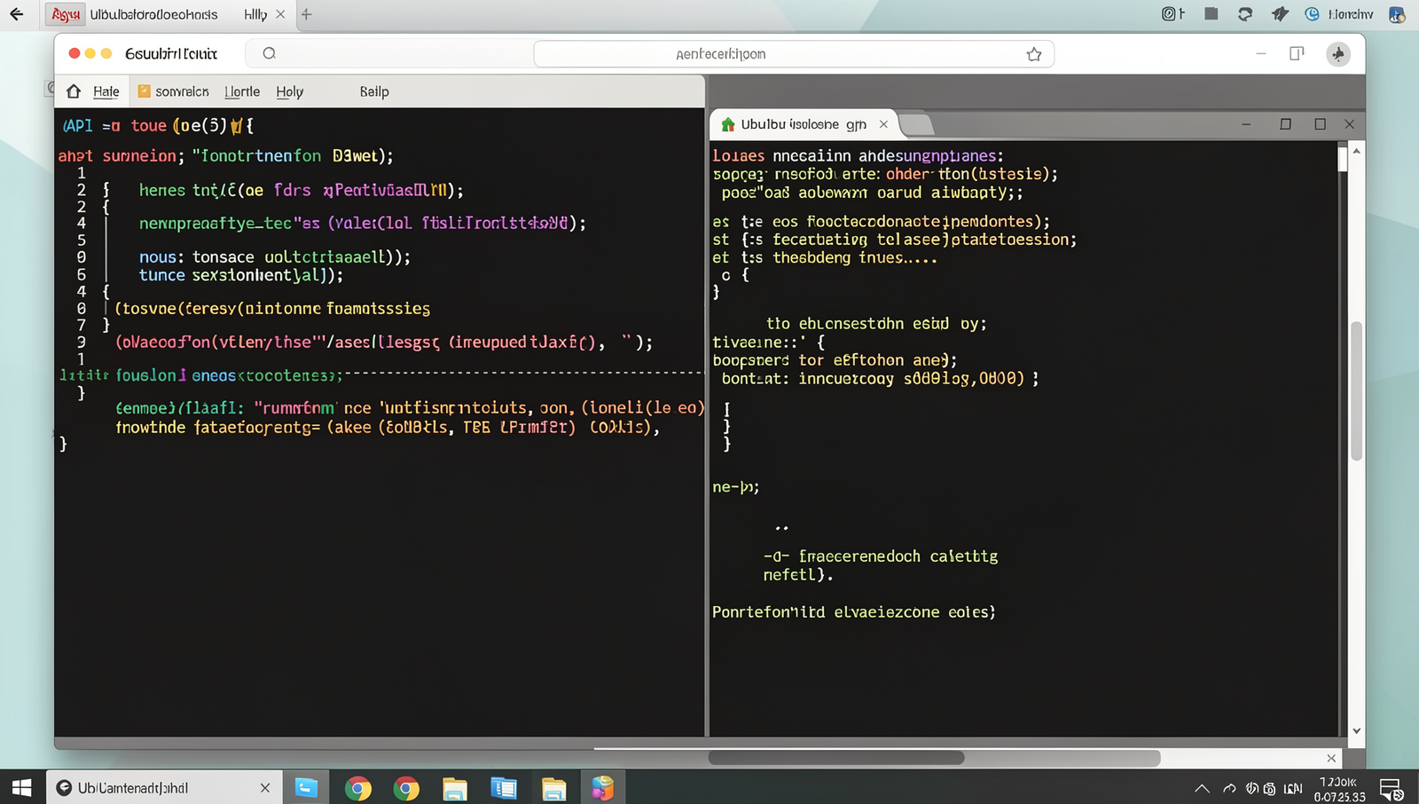This screenshot has width=1419, height=804.
Task: Click the right pane line 'tiveeine::' {'
Action: pos(768,342)
